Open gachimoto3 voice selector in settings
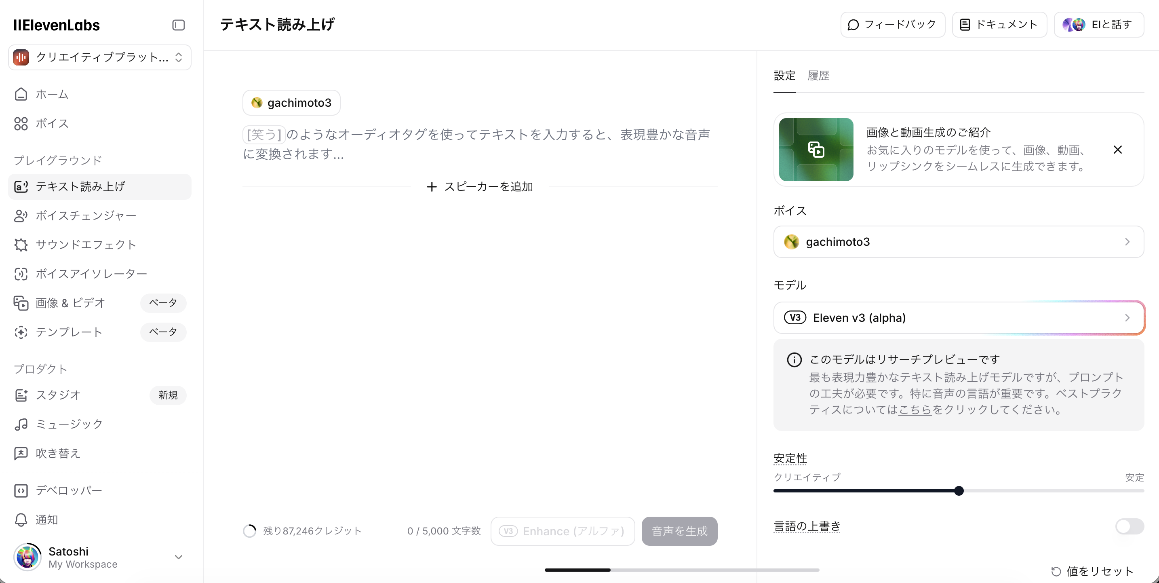Image resolution: width=1159 pixels, height=583 pixels. pos(958,242)
